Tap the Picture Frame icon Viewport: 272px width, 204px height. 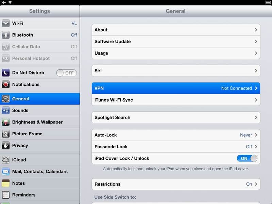coord(5,134)
